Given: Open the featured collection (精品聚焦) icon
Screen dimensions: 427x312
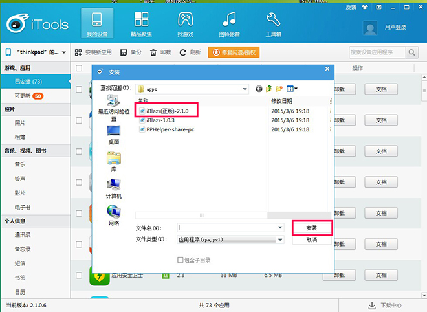Looking at the screenshot, I should pos(141,19).
